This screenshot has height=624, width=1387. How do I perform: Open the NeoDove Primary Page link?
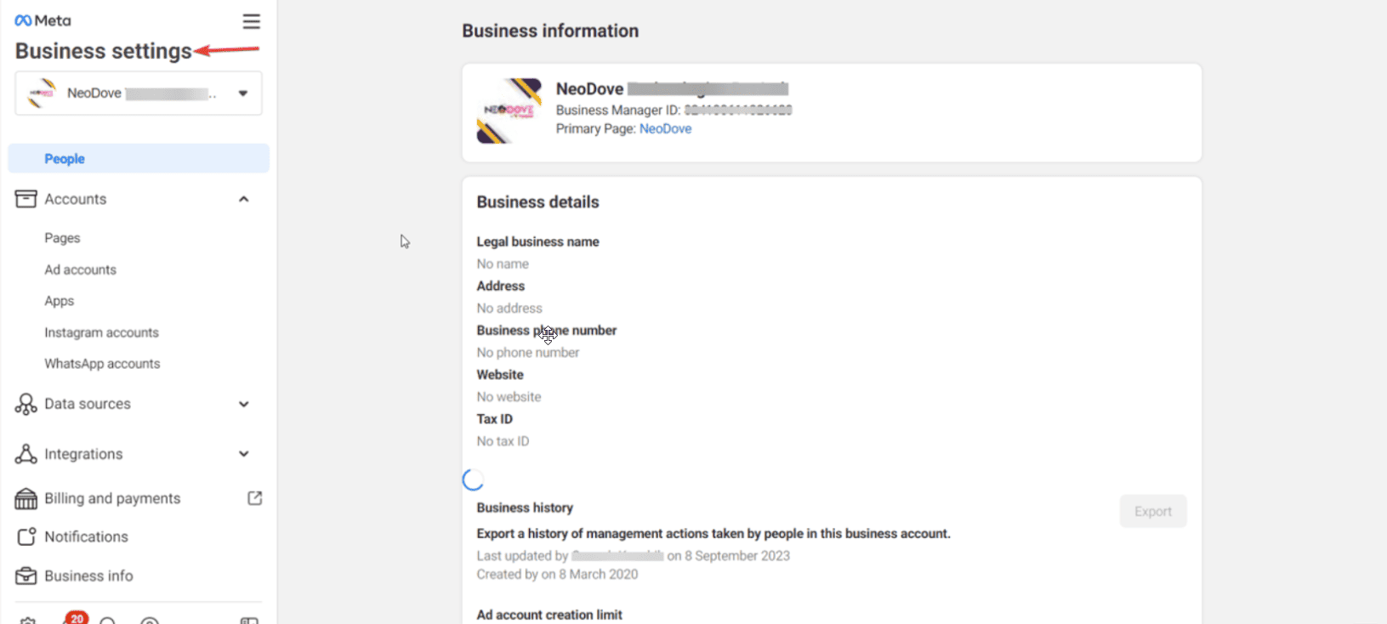[x=665, y=129]
